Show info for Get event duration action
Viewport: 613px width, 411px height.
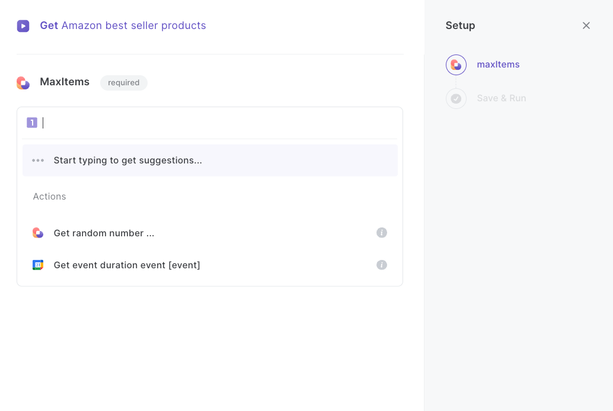[x=382, y=265]
